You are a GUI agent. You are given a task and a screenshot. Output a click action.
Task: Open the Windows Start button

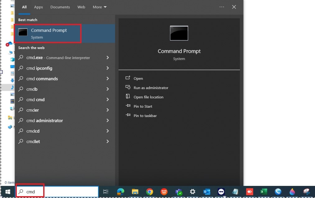click(x=7, y=192)
